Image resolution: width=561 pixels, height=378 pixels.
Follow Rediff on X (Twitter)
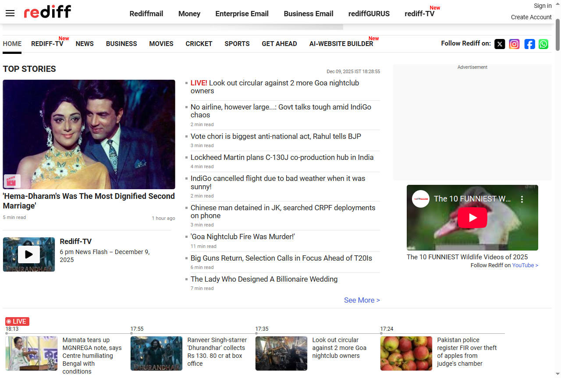tap(500, 44)
